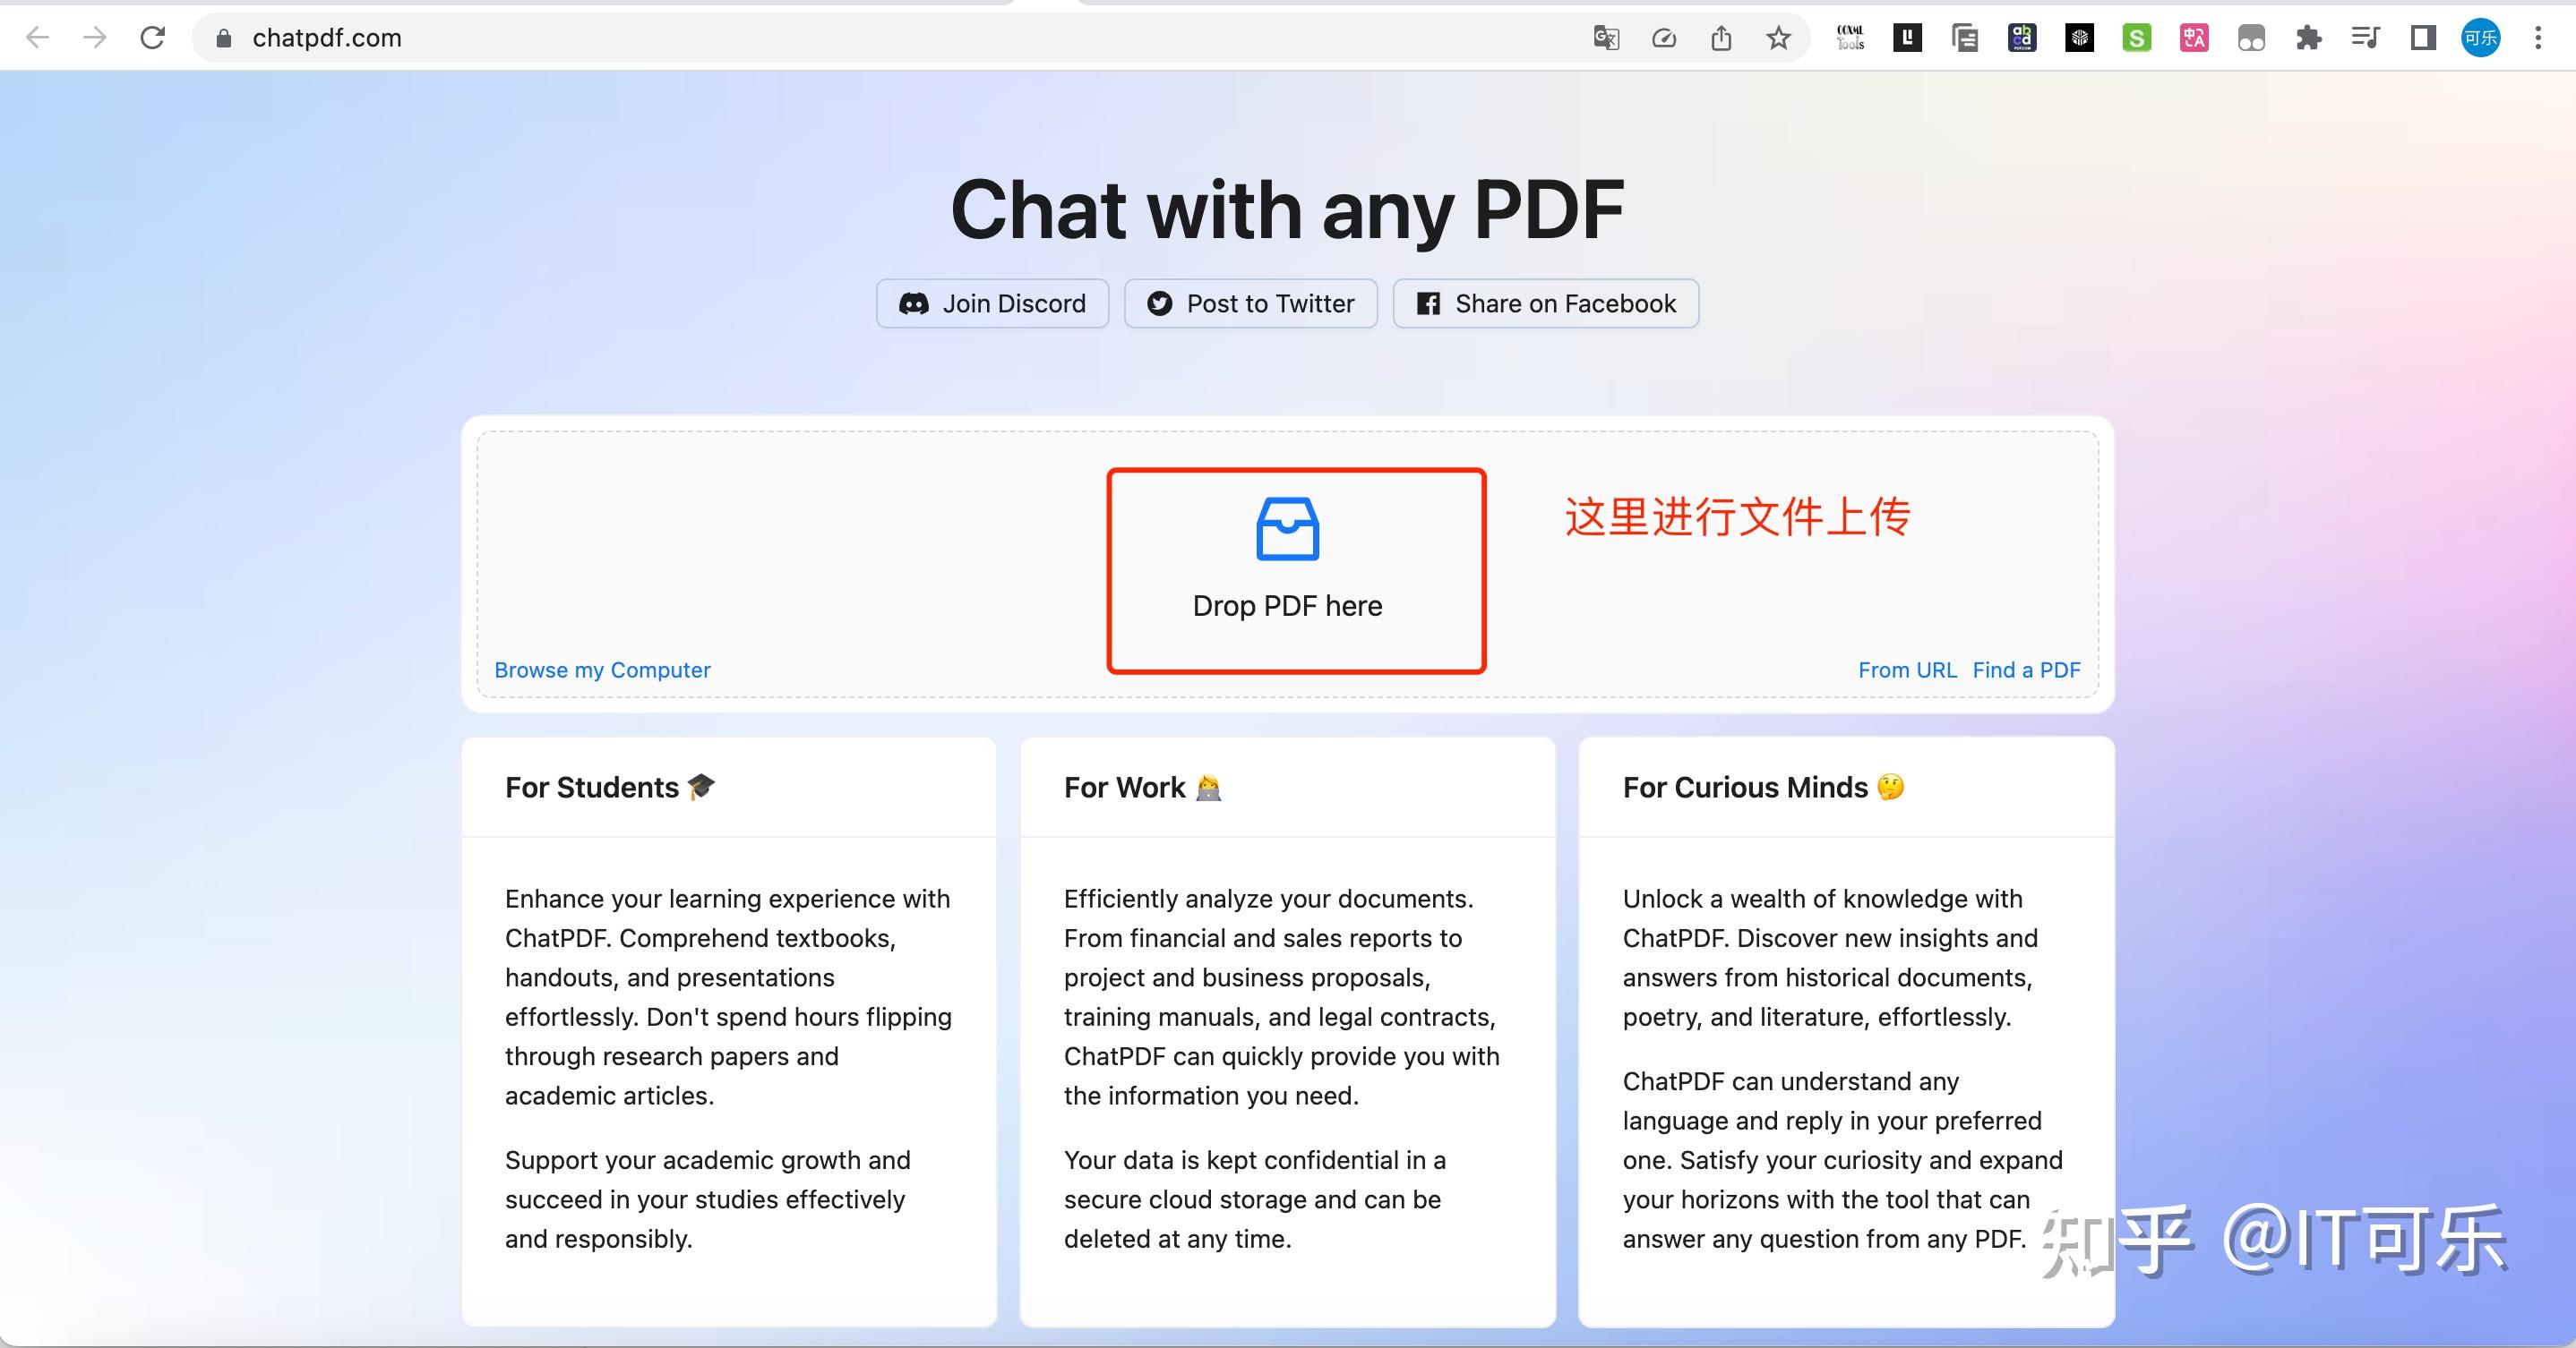2576x1348 pixels.
Task: Click the Join Discord button
Action: (993, 303)
